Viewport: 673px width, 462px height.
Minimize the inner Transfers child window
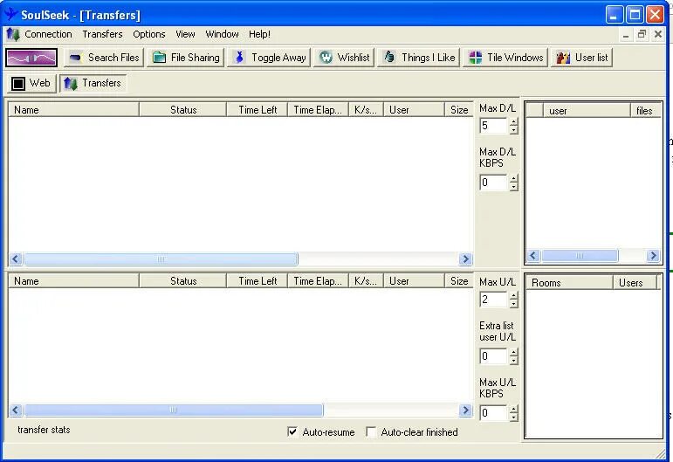(x=626, y=34)
